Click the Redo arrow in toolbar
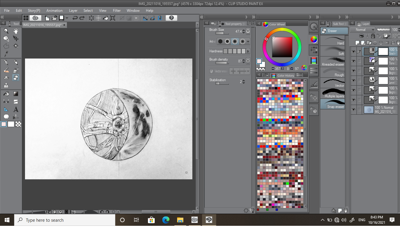This screenshot has height=227, width=400. (x=82, y=18)
